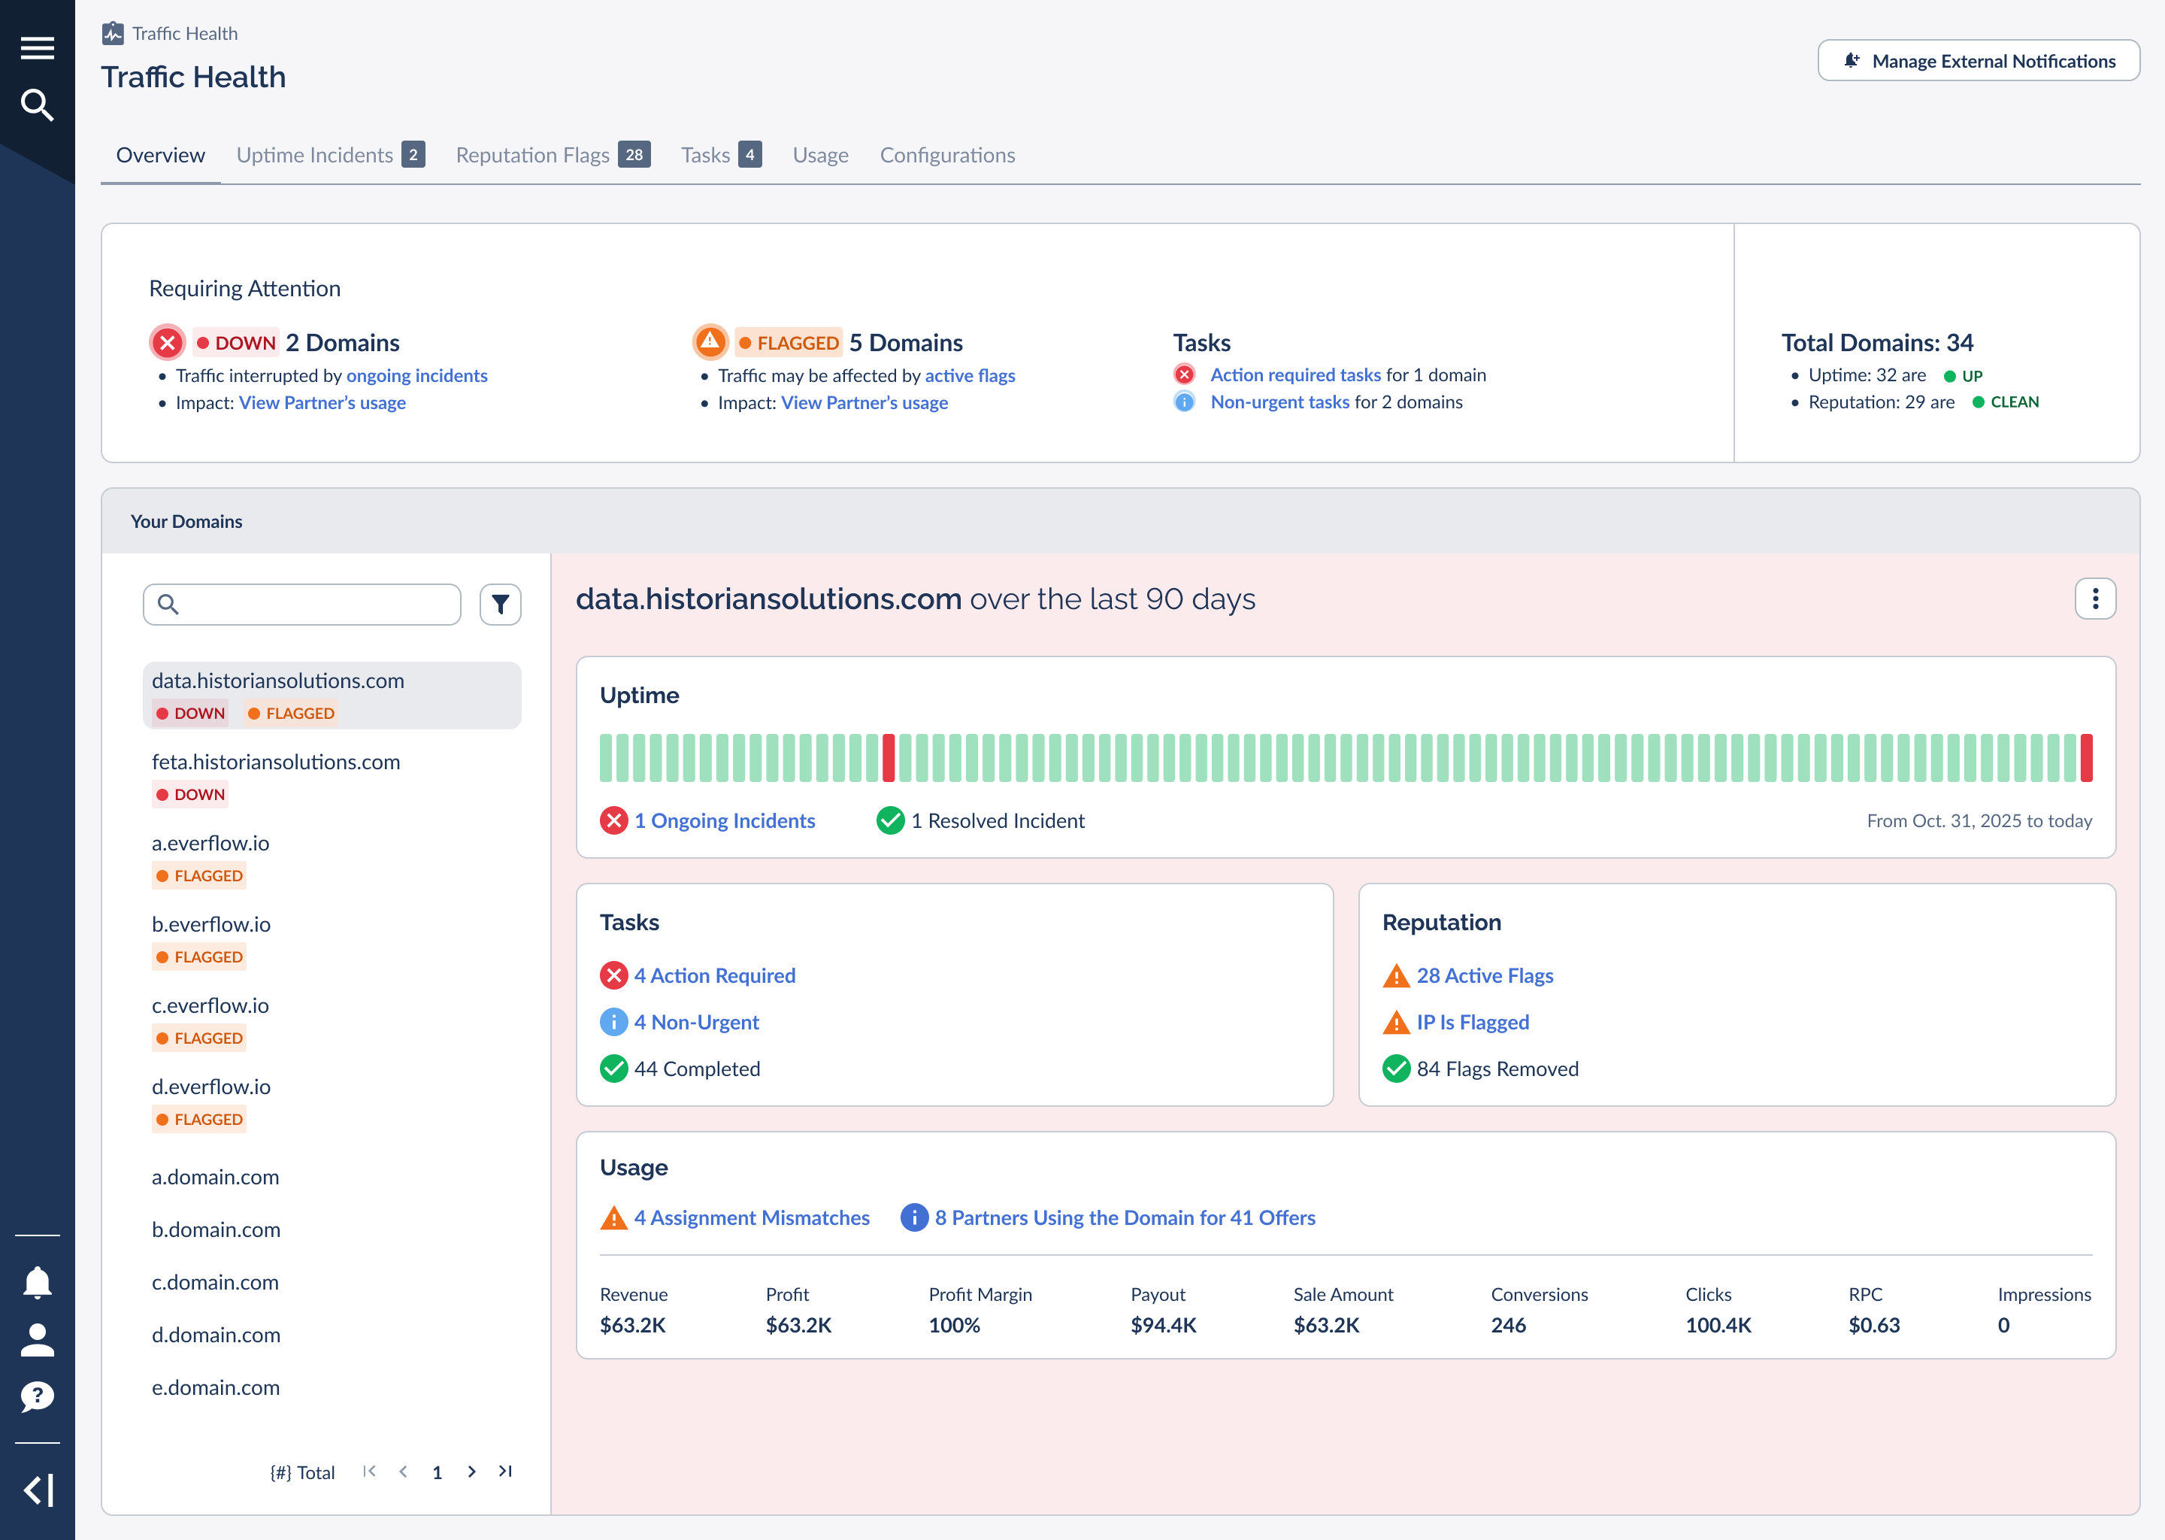
Task: Open the active flags link
Action: pyautogui.click(x=970, y=375)
